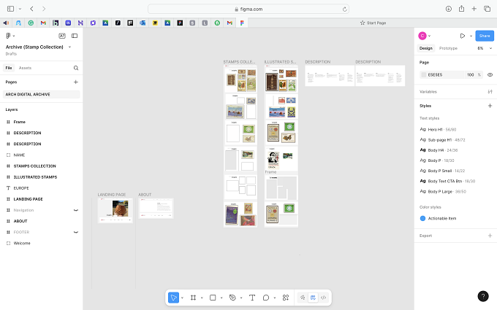Add an export setting
The width and height of the screenshot is (497, 310).
[x=490, y=236]
